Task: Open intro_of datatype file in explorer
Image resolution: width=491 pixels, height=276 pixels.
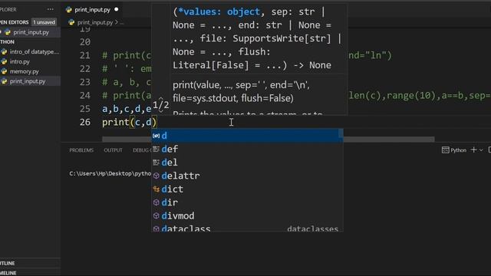Action: tap(30, 51)
